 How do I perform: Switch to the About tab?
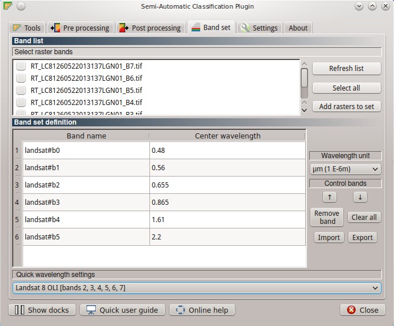click(298, 28)
